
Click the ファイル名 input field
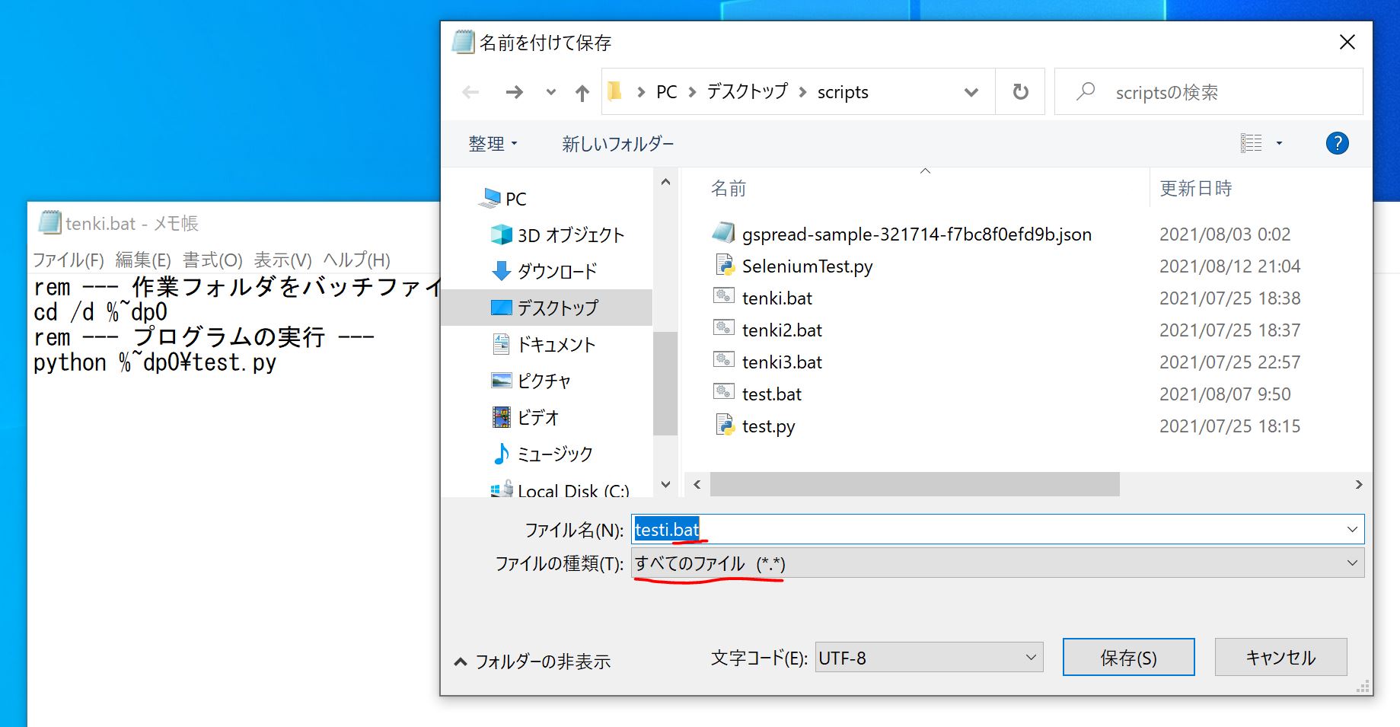pyautogui.click(x=990, y=530)
